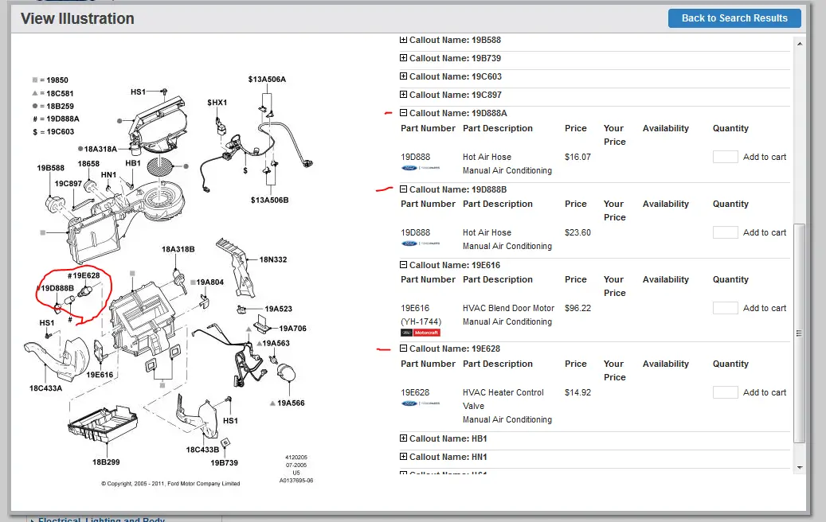Click the parts list scrollbar thumb
Viewport: 826px width, 522px height.
pyautogui.click(x=800, y=333)
